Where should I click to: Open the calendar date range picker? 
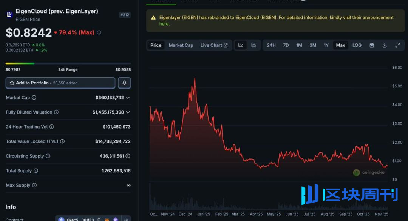coord(372,45)
